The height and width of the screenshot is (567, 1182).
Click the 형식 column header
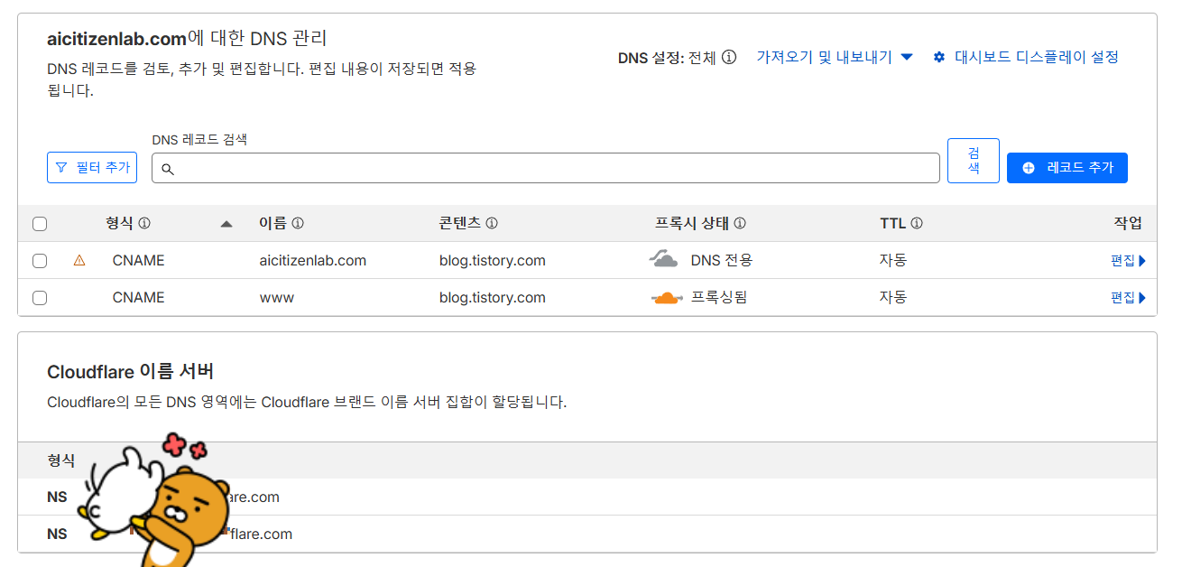pyautogui.click(x=119, y=223)
